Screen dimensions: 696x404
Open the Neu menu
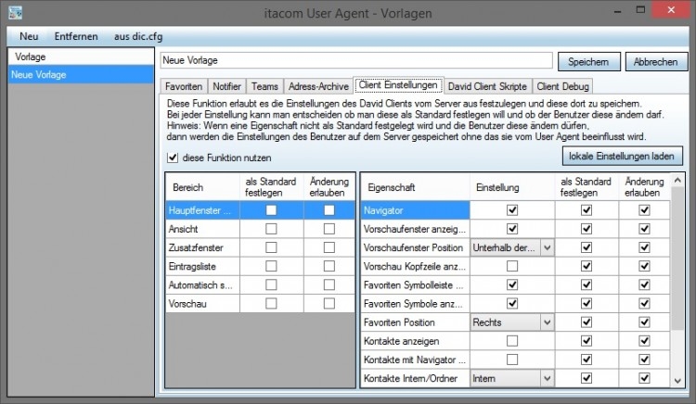point(29,36)
